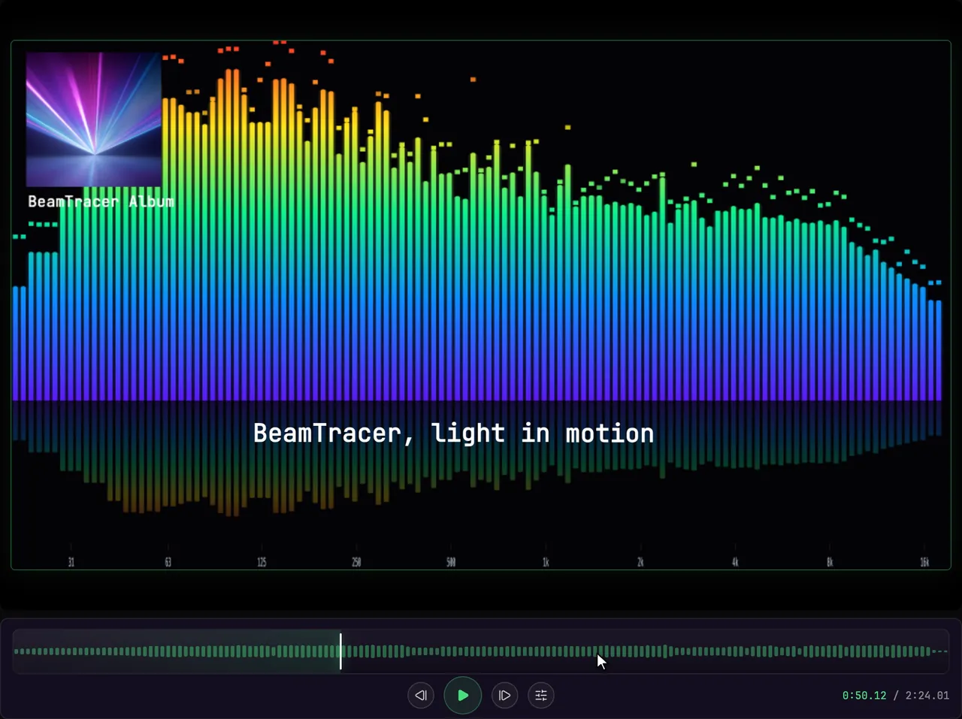962x719 pixels.
Task: Click the 63 Hz frequency axis label
Action: (x=168, y=562)
